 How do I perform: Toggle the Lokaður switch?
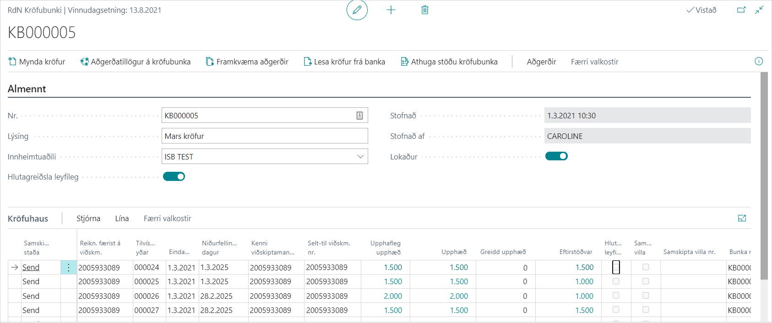(556, 156)
